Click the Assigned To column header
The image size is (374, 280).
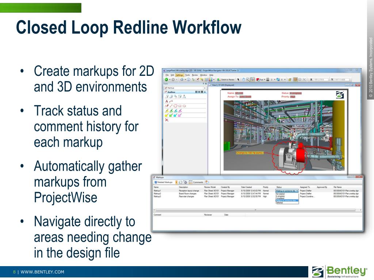coord(305,187)
